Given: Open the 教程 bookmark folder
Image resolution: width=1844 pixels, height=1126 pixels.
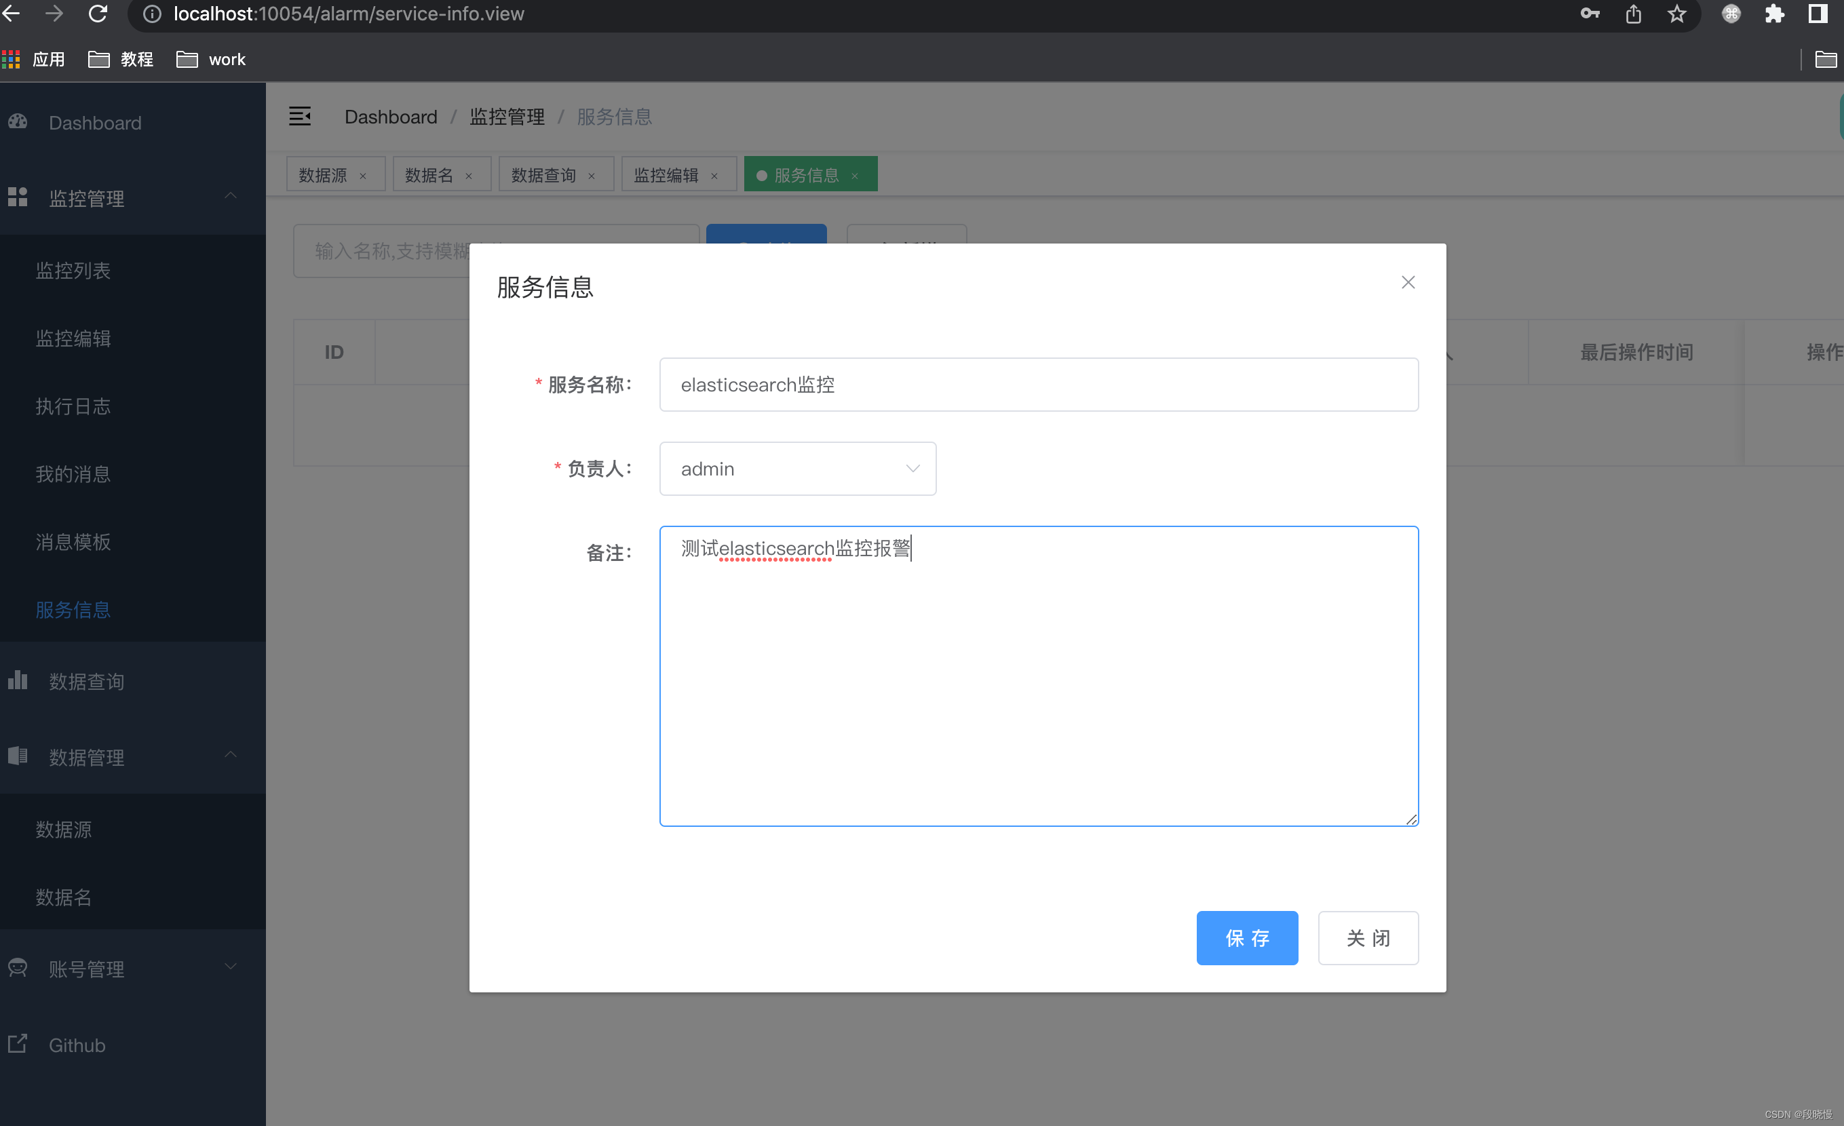Looking at the screenshot, I should pos(121,59).
